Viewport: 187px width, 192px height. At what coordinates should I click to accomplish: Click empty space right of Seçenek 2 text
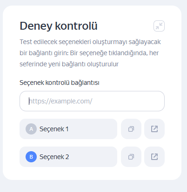pos(93,157)
